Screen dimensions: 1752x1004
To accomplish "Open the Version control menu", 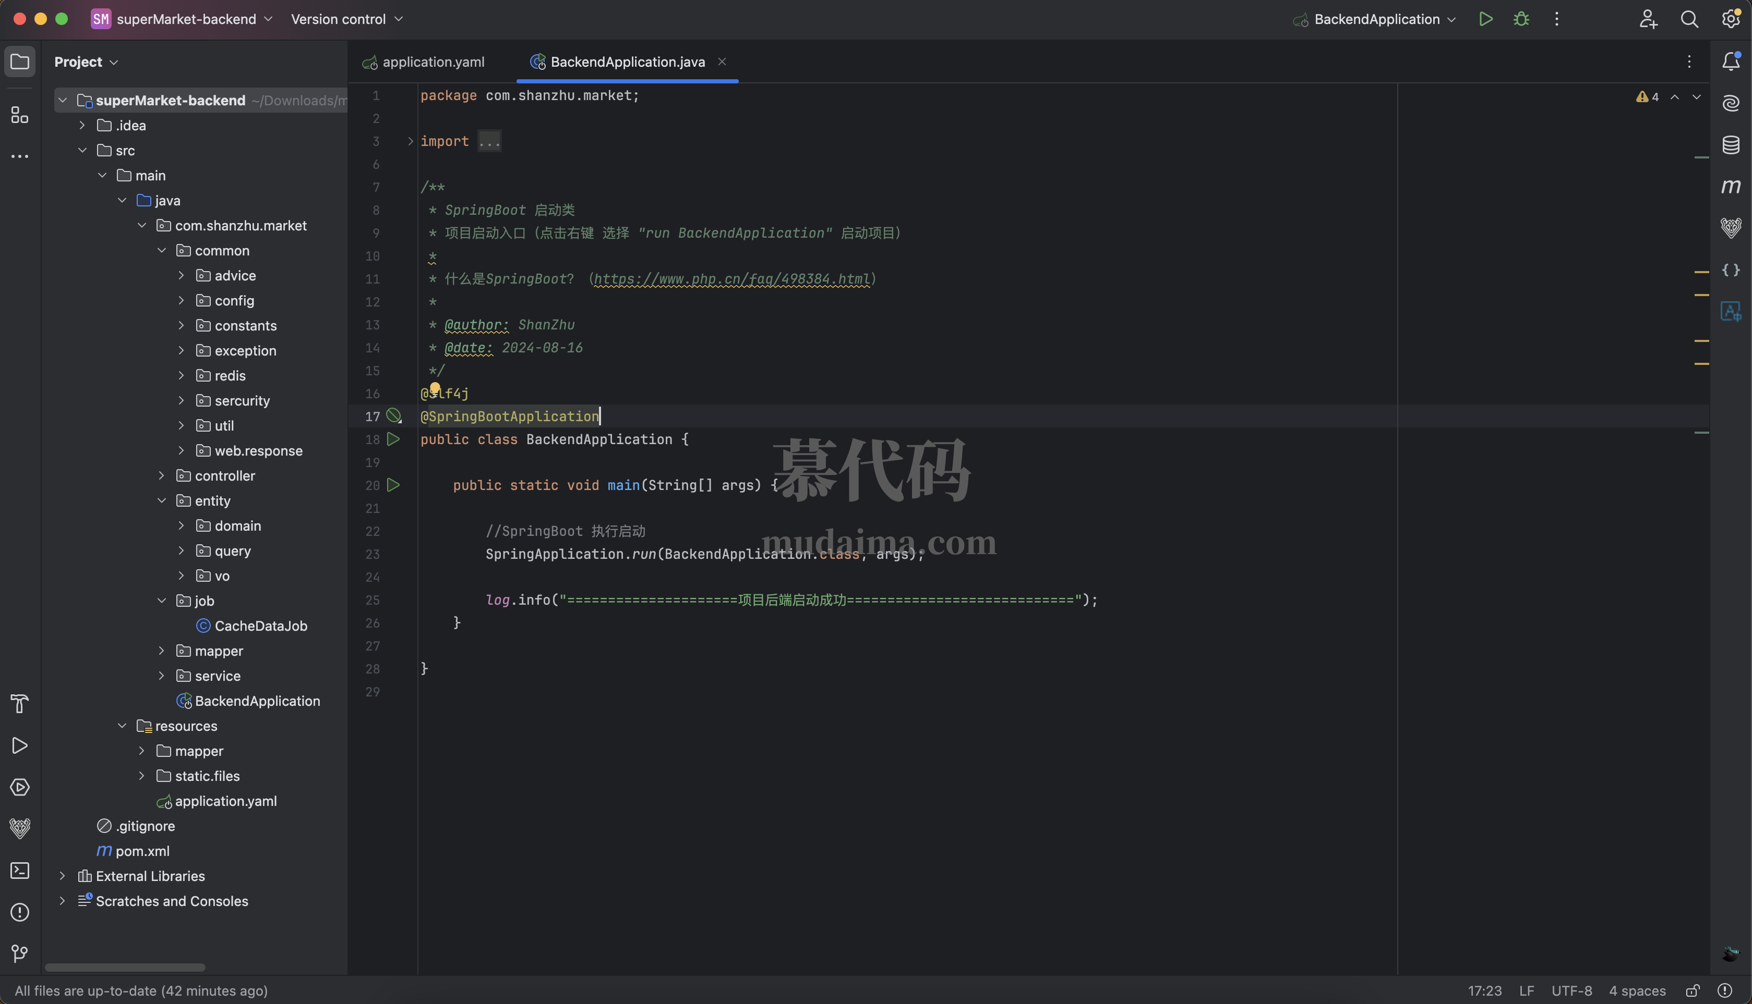I will tap(345, 19).
